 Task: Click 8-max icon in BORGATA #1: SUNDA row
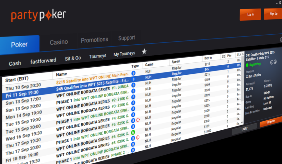coord(133,85)
